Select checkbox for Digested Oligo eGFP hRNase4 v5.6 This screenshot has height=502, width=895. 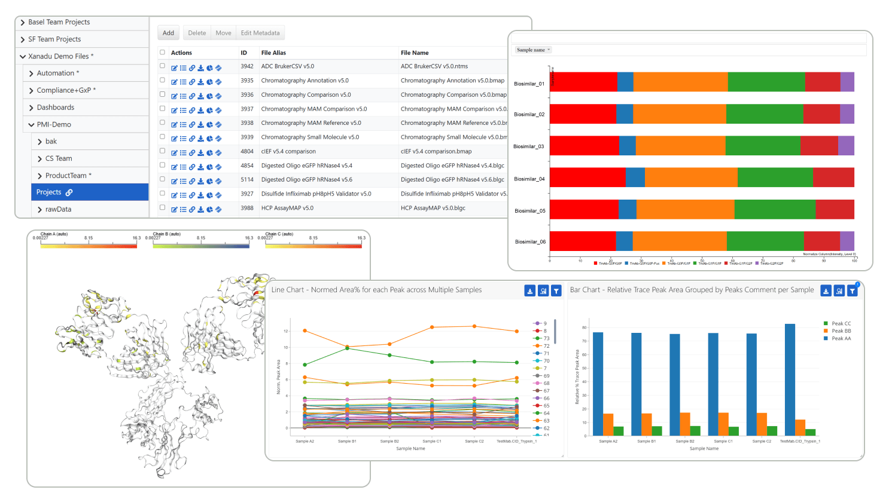coord(162,179)
